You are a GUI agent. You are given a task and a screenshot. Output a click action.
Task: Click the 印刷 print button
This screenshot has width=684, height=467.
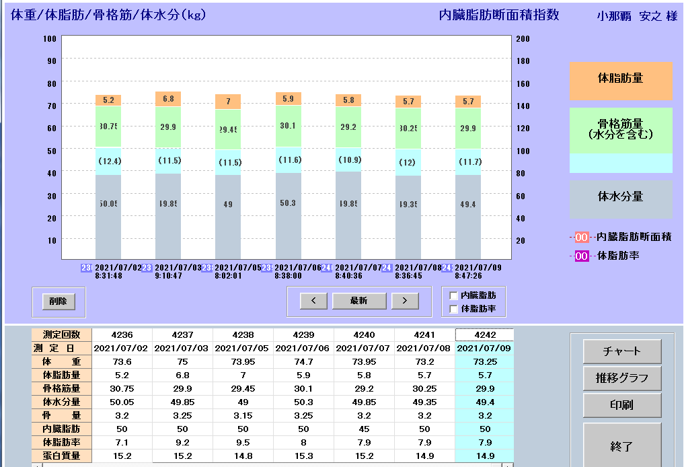point(622,406)
